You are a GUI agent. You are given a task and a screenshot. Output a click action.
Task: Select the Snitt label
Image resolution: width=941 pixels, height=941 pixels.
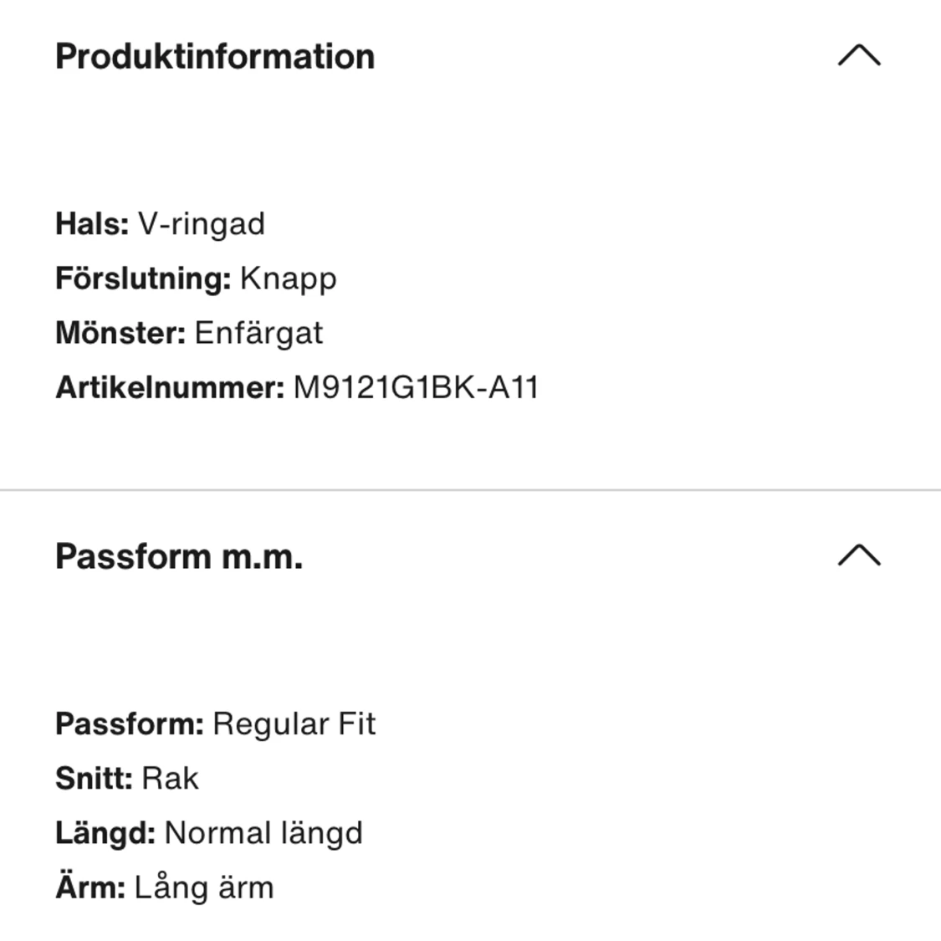[95, 779]
